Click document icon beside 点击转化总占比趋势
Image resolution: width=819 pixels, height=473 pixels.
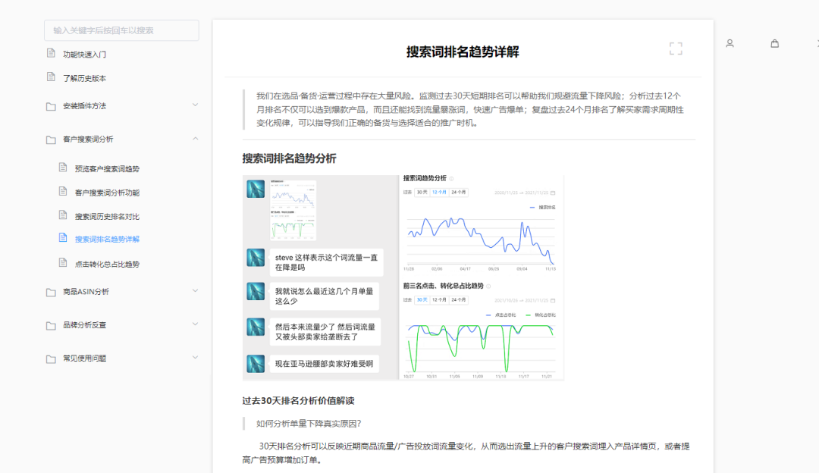(x=63, y=263)
